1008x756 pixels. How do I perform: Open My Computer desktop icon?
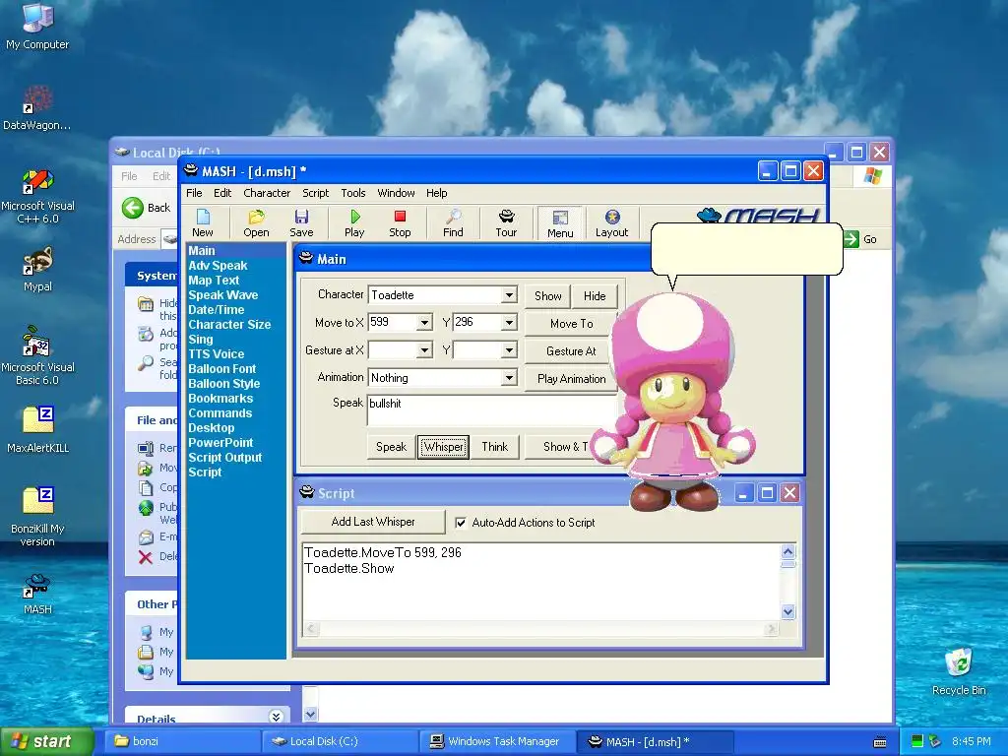37,26
